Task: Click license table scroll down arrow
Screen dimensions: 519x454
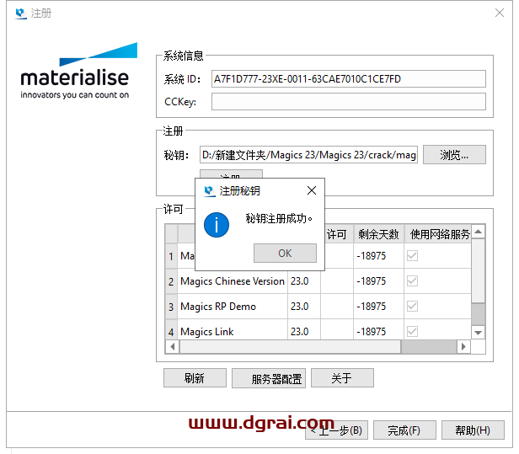Action: pyautogui.click(x=478, y=333)
